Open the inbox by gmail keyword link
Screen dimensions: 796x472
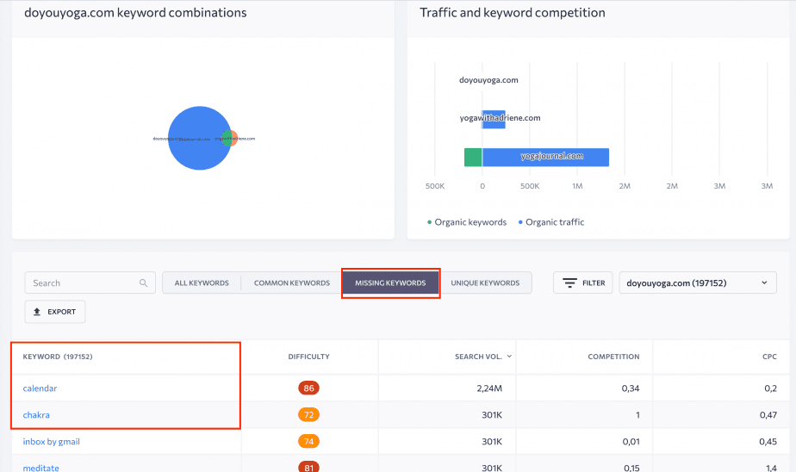tap(52, 442)
